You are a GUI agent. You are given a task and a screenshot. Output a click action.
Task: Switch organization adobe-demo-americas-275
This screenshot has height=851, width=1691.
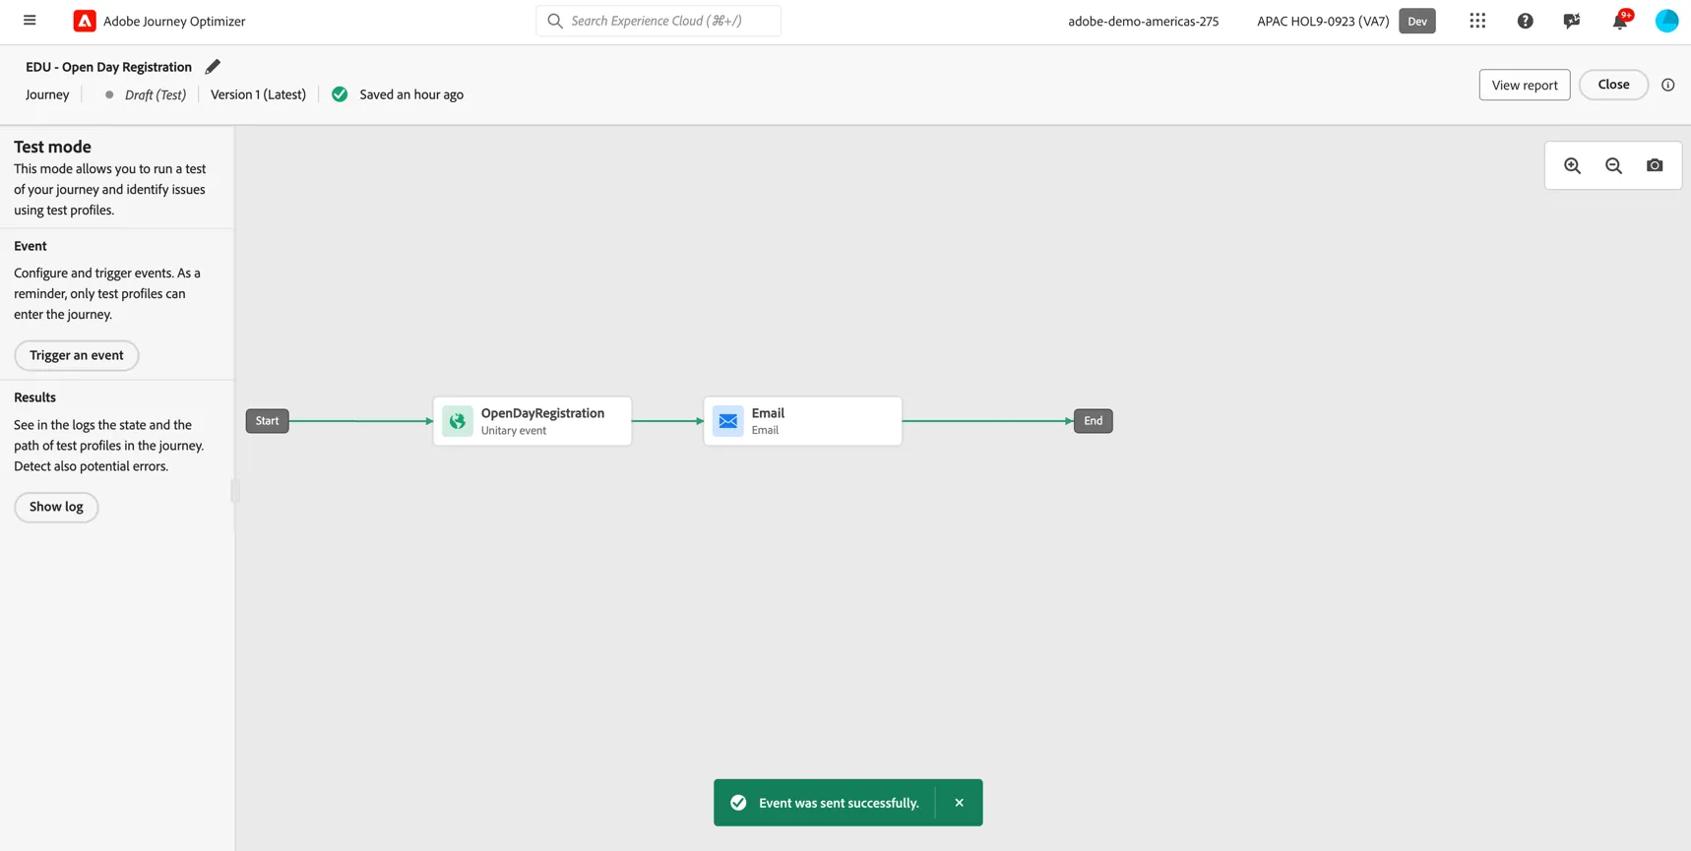pyautogui.click(x=1143, y=21)
